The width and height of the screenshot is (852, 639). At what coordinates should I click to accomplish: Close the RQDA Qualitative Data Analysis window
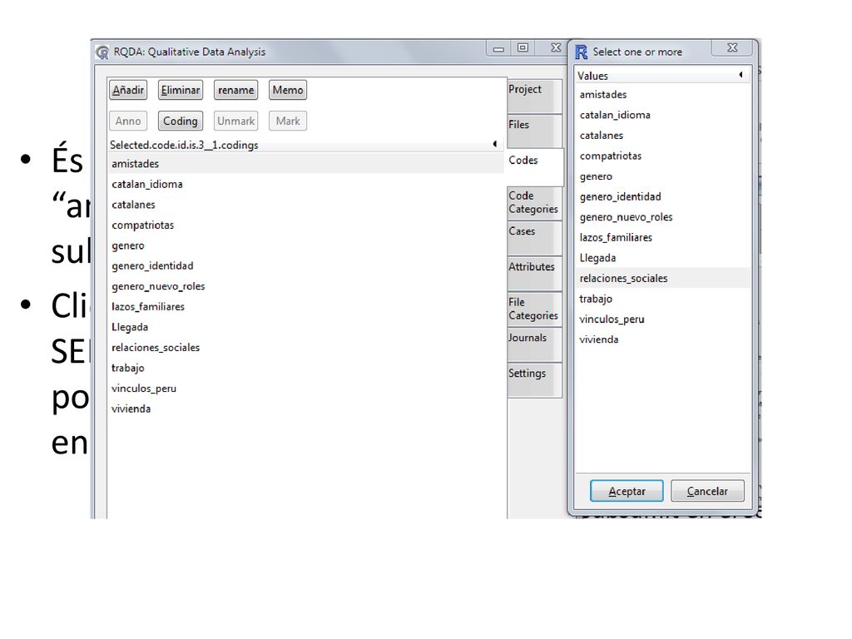point(555,48)
